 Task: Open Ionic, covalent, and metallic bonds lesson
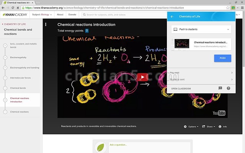pos(23,46)
